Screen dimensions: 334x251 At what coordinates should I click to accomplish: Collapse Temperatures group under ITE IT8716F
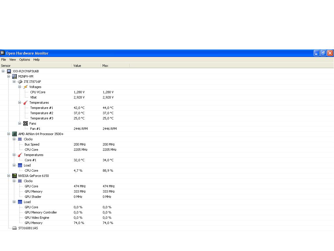pos(20,103)
